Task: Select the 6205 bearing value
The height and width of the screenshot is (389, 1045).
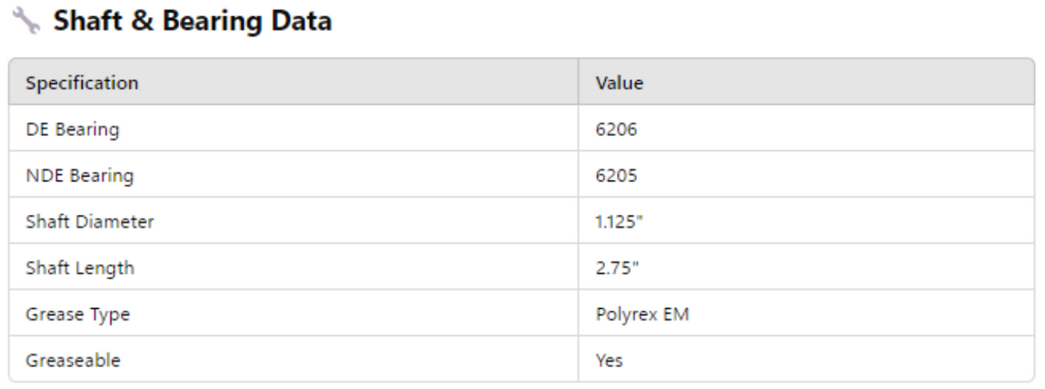Action: coord(613,176)
